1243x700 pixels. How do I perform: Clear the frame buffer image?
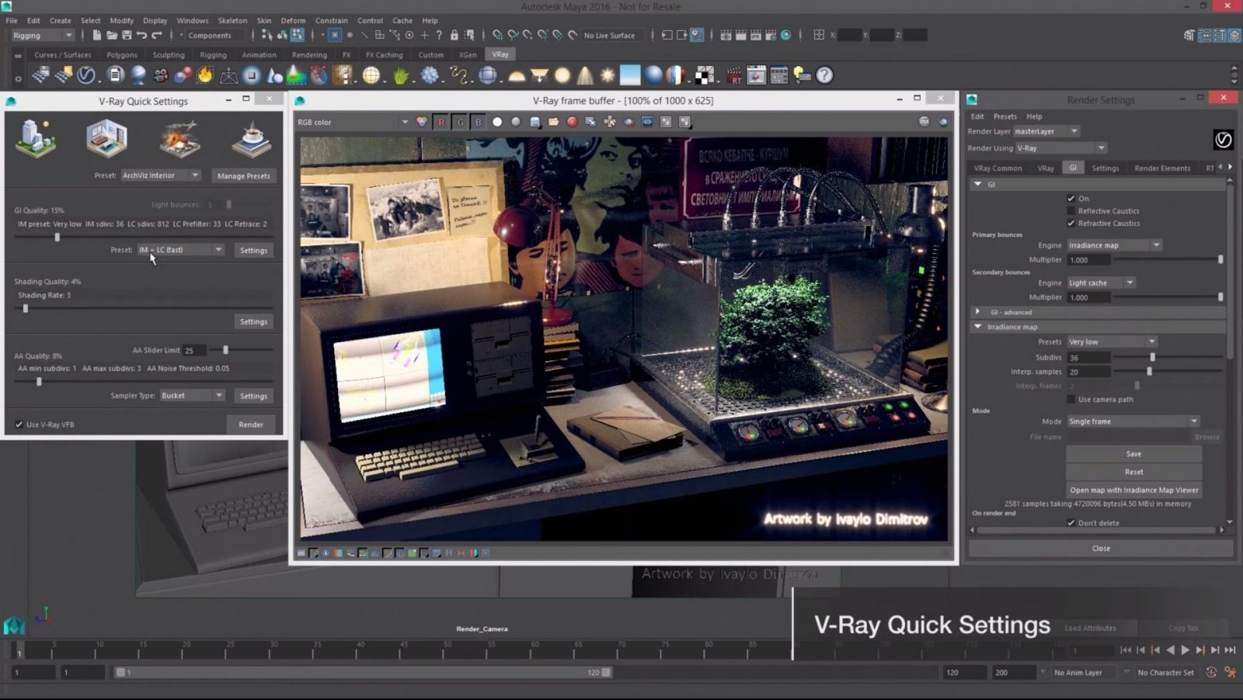[573, 122]
